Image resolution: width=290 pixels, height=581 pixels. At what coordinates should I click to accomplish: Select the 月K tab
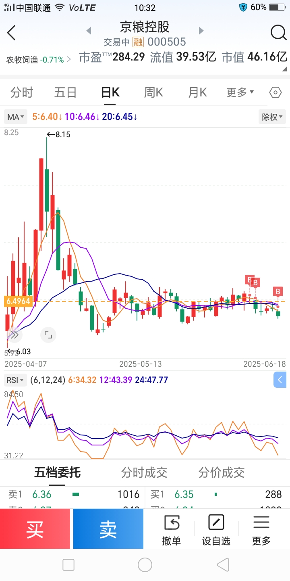(197, 92)
